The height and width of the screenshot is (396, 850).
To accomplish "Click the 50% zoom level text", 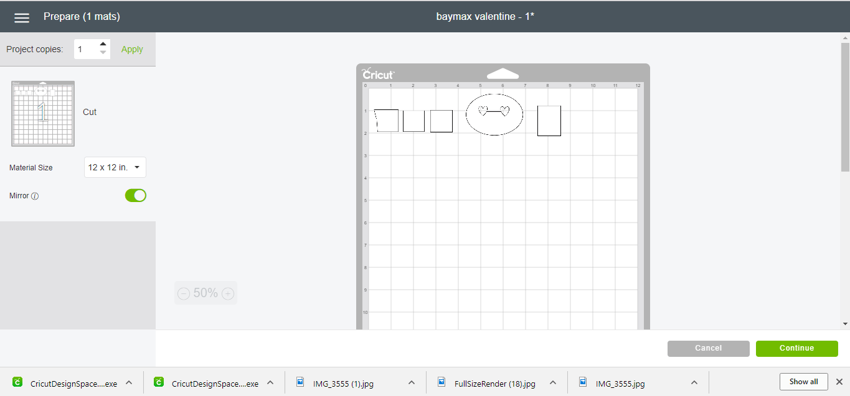I will click(205, 293).
